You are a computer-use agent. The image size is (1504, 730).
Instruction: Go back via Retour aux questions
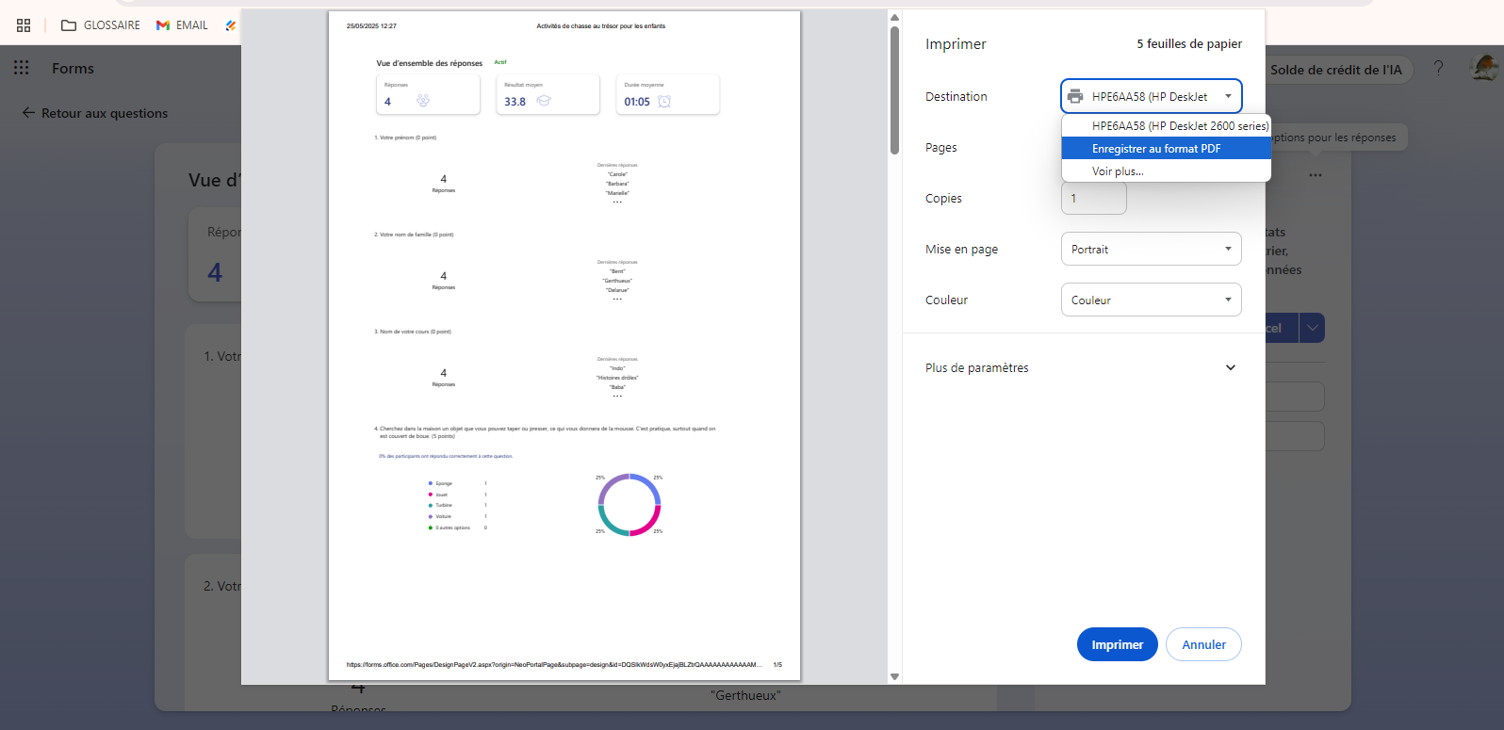[95, 113]
